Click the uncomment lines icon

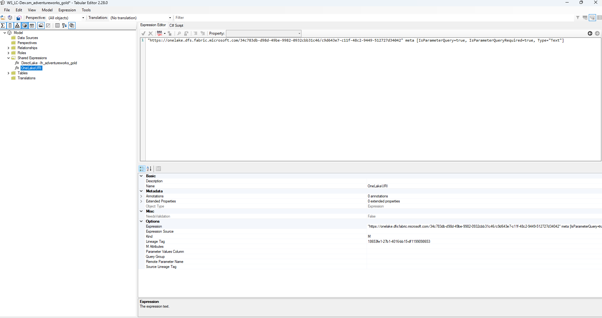click(203, 33)
